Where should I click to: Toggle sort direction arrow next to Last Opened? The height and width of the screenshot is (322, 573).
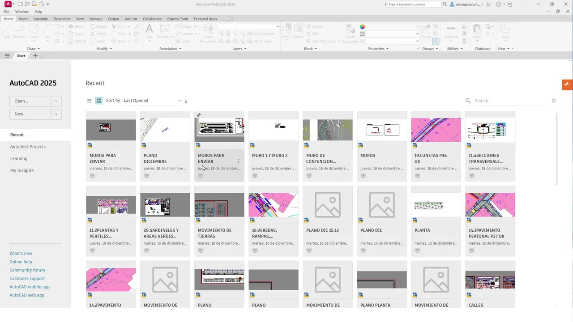pyautogui.click(x=186, y=101)
